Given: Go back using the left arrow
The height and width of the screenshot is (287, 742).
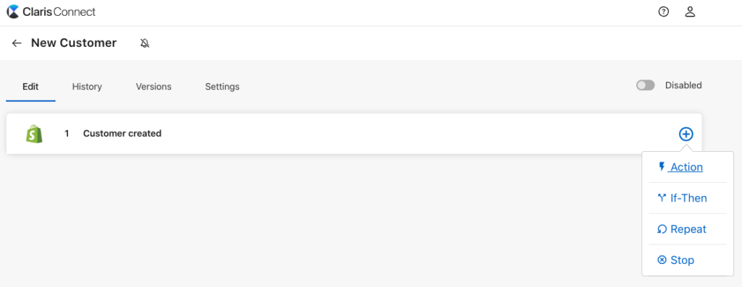Looking at the screenshot, I should coord(17,43).
